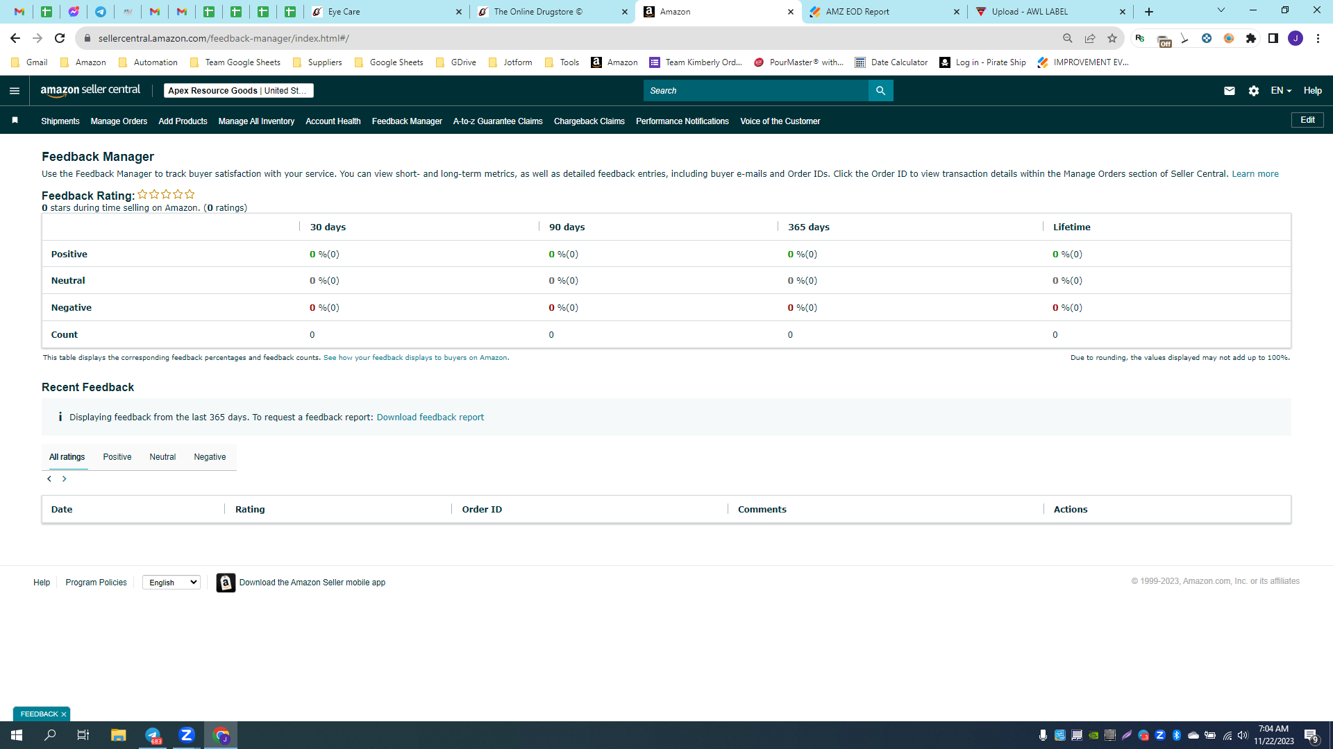The height and width of the screenshot is (749, 1333).
Task: Toggle the Chrome side panel
Action: coord(1273,38)
